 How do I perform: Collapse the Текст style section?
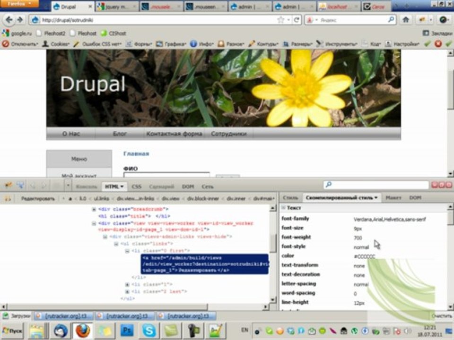(283, 207)
